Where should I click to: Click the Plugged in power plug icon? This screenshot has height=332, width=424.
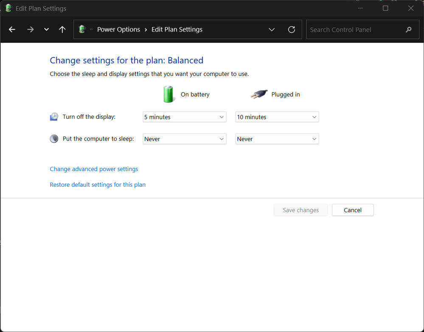259,94
